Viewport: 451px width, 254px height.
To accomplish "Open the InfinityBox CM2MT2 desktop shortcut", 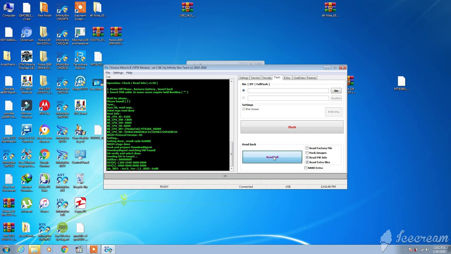I will point(44,231).
